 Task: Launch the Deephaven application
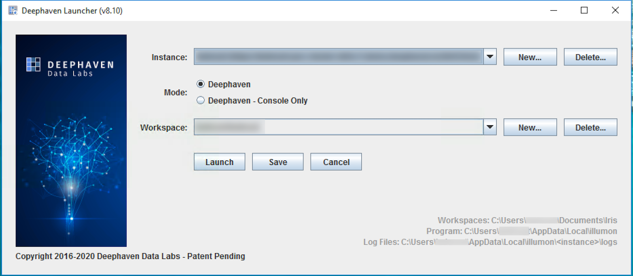(220, 162)
